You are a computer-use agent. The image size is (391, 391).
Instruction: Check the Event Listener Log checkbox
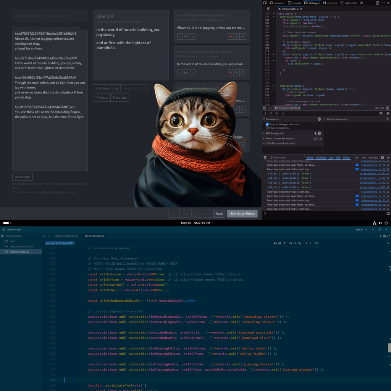click(315, 138)
